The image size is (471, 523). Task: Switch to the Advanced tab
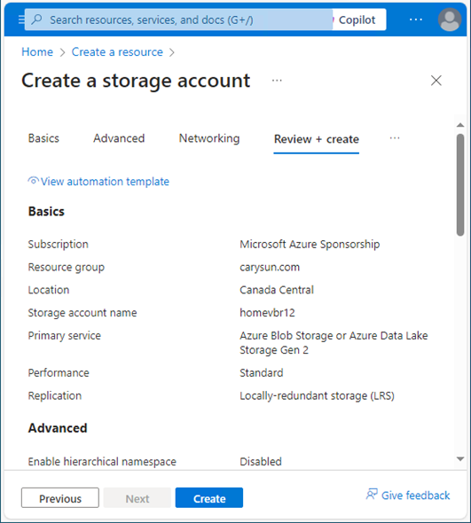[119, 138]
